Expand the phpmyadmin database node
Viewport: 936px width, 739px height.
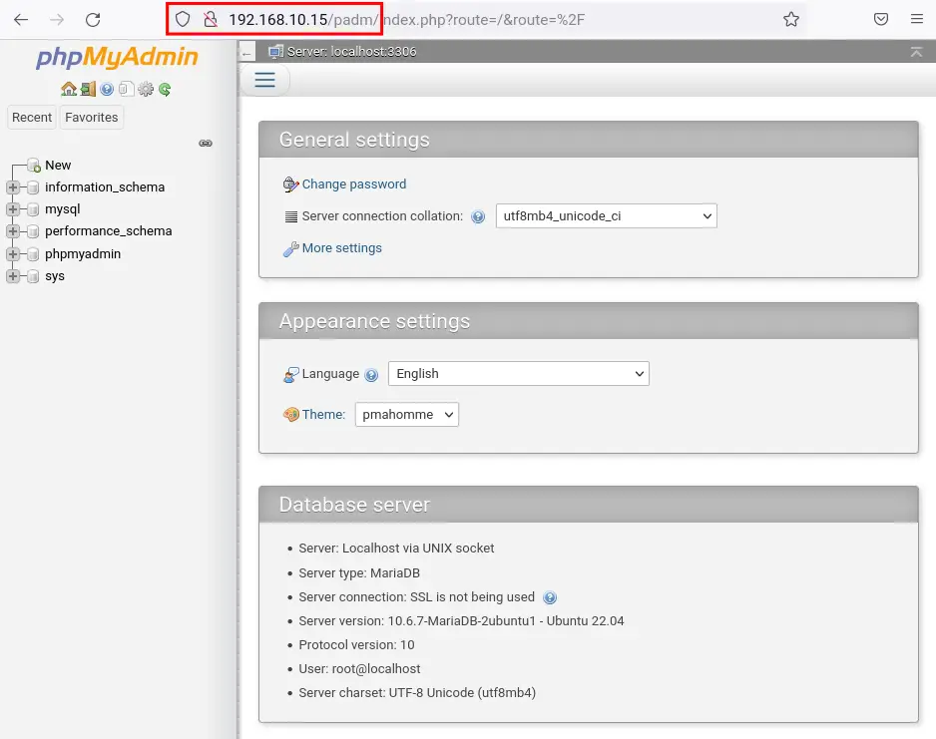[x=13, y=254]
